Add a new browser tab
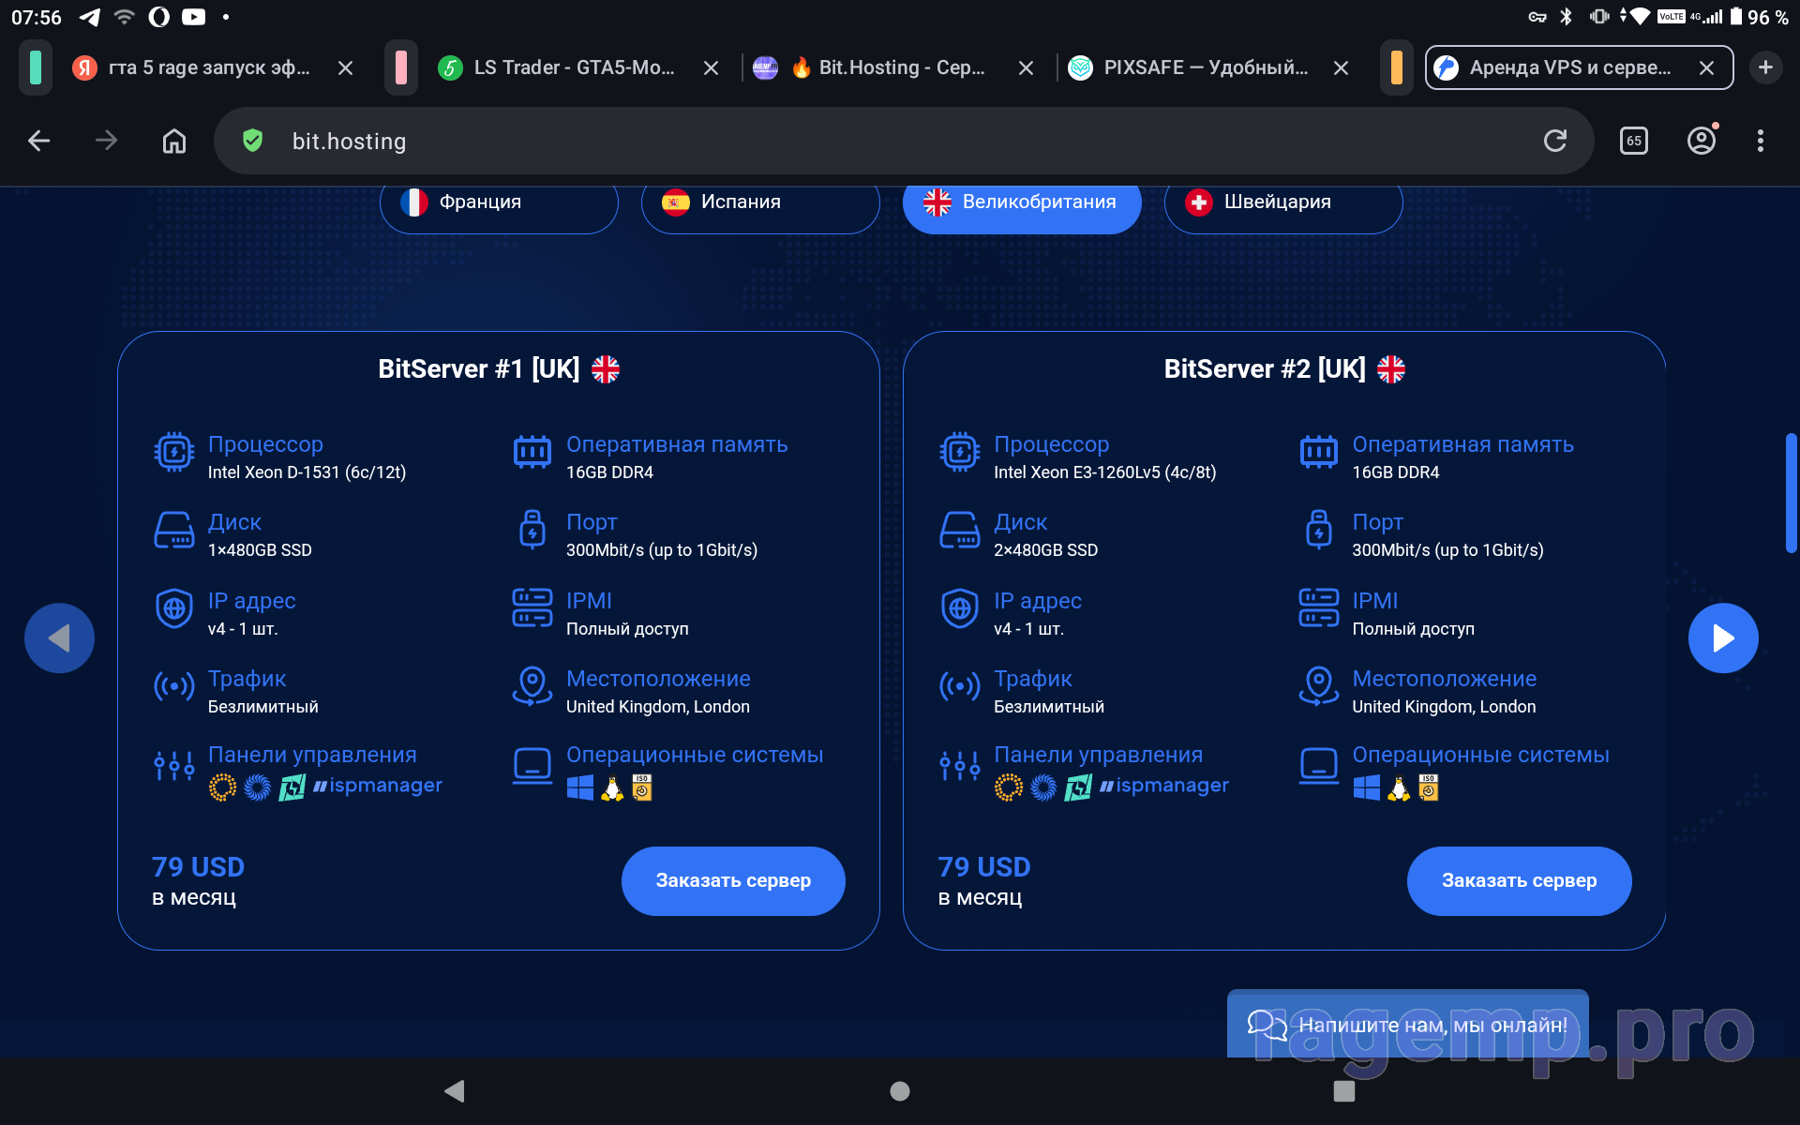 tap(1765, 67)
